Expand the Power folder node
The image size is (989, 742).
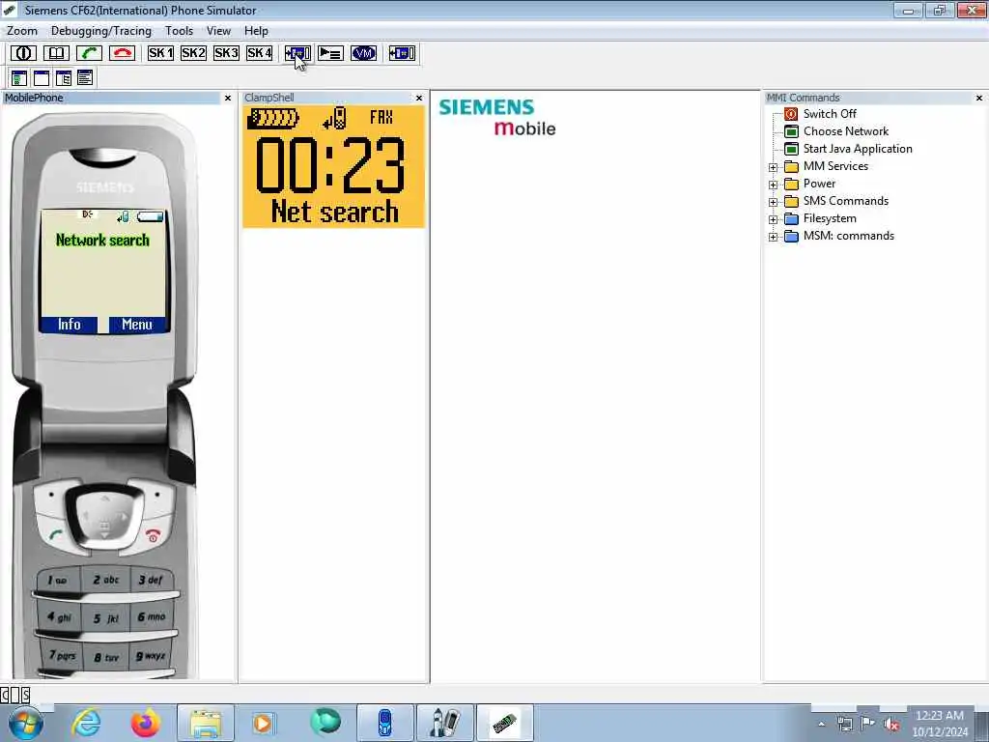click(x=774, y=185)
